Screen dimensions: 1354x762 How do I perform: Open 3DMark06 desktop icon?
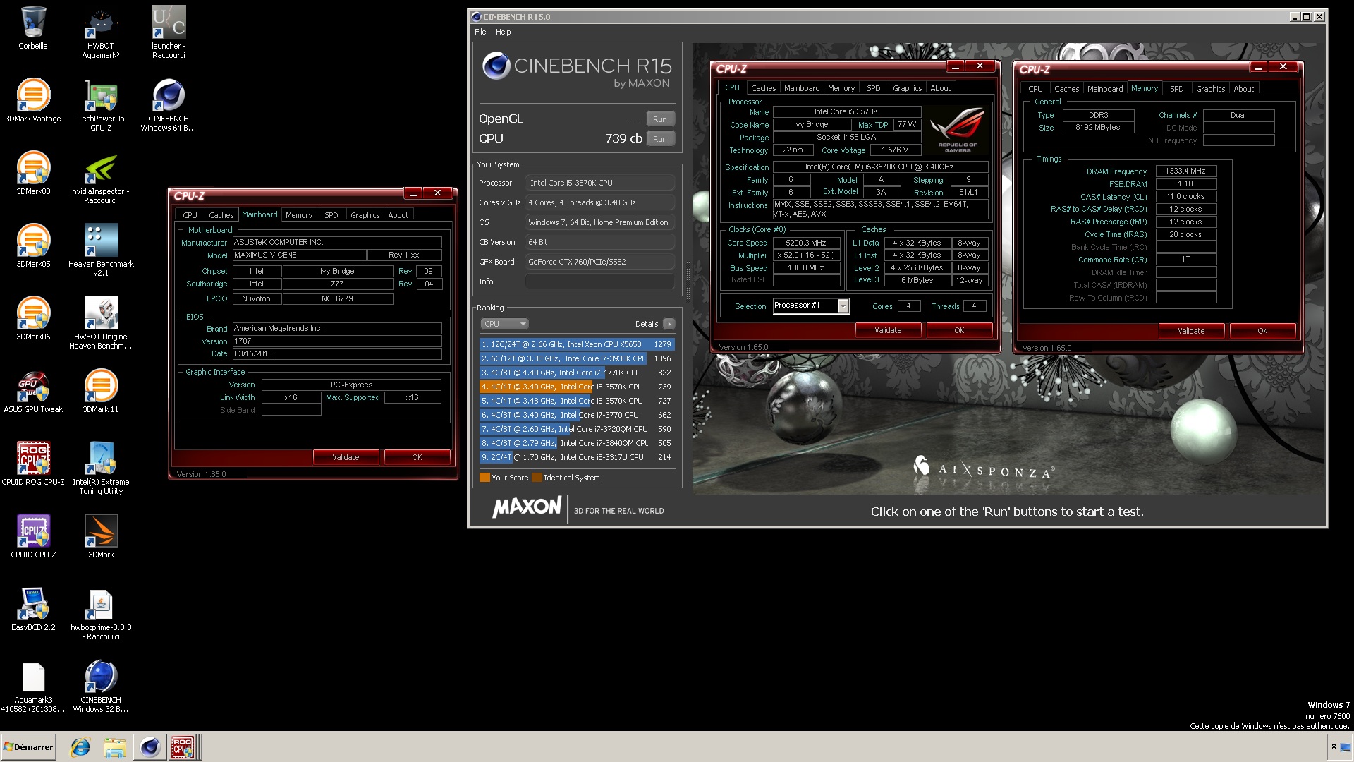pyautogui.click(x=33, y=319)
